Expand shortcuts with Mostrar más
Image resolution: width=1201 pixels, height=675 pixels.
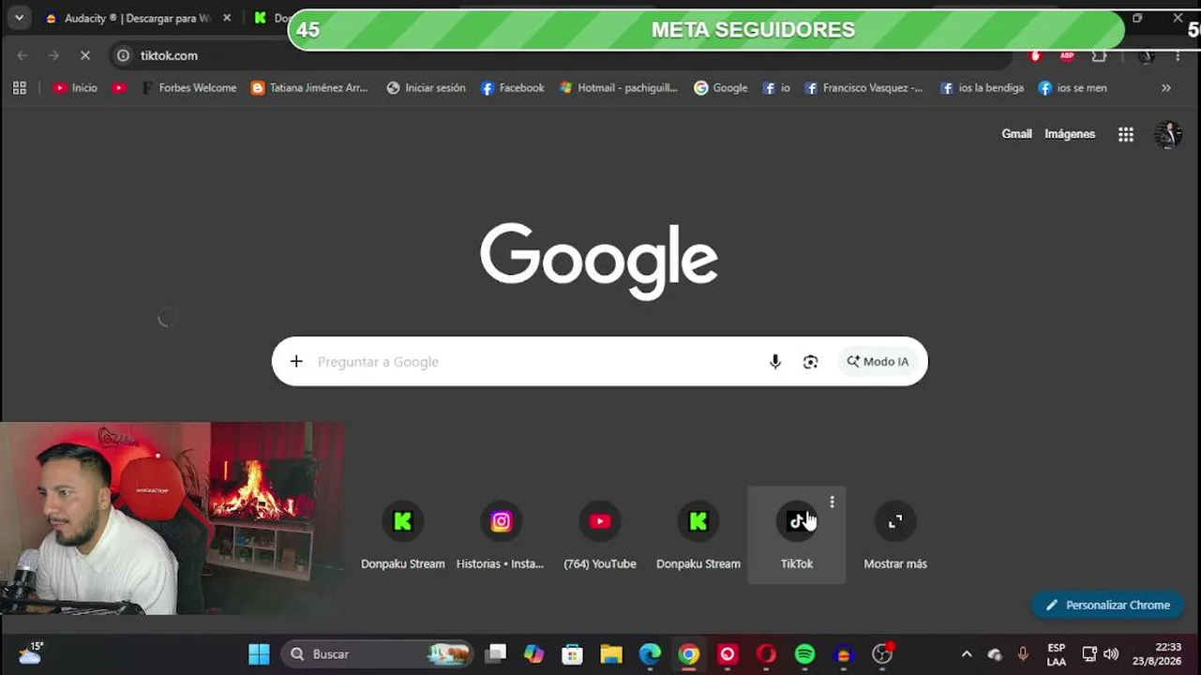[895, 535]
